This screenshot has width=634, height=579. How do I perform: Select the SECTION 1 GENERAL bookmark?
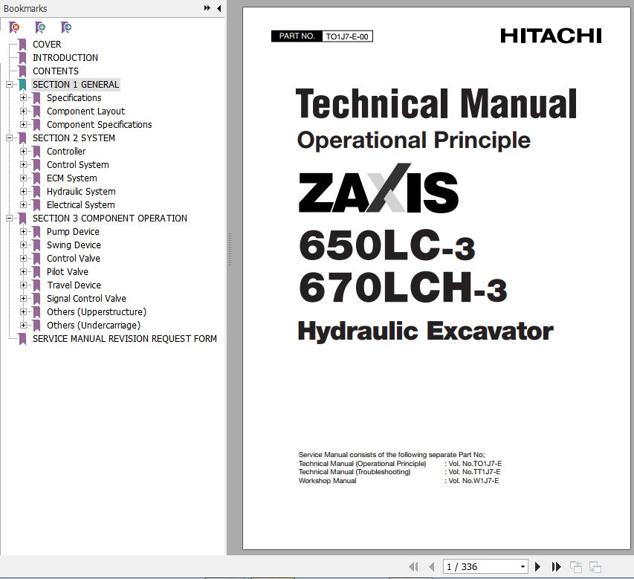pyautogui.click(x=76, y=85)
